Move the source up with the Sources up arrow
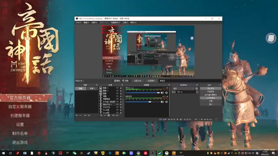Image resolution: width=278 pixels, height=156 pixels. [113, 115]
